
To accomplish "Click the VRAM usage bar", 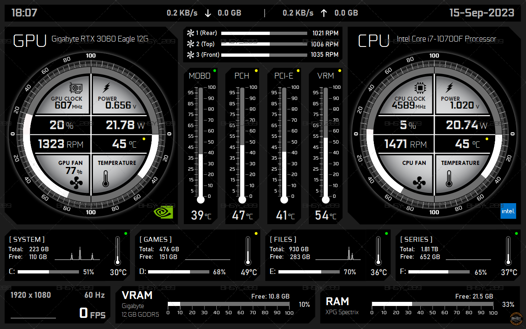I will pyautogui.click(x=228, y=304).
